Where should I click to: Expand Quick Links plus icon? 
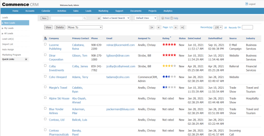coord(26,59)
